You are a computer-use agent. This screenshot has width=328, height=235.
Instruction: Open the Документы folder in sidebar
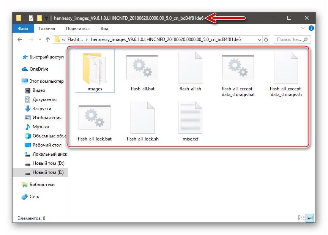(41, 99)
